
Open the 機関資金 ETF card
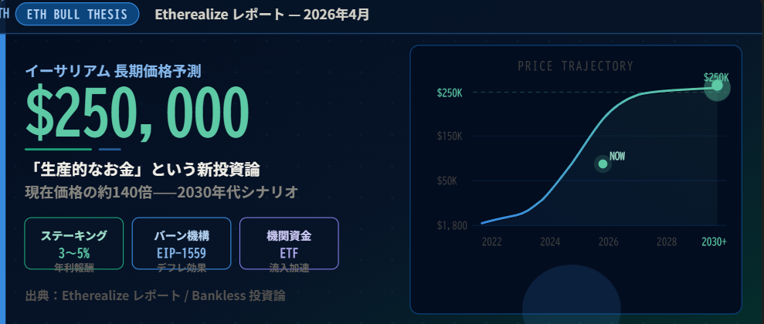[289, 243]
